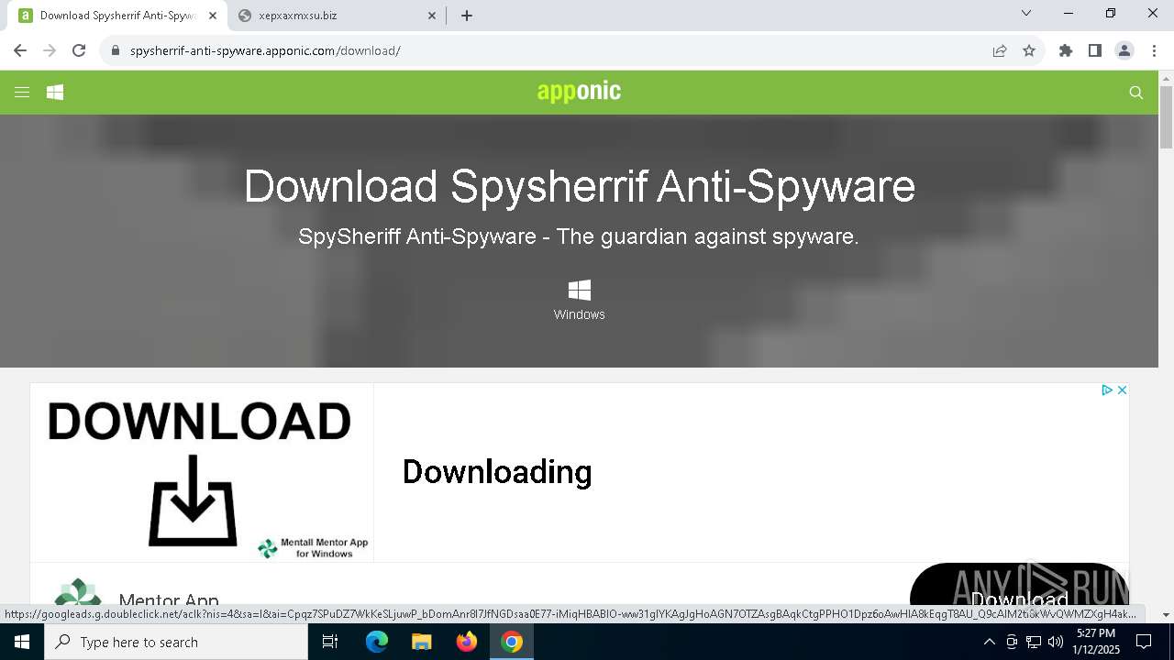Screen dimensions: 1174x660
Task: Open Windows Start menu
Action: pos(22,642)
